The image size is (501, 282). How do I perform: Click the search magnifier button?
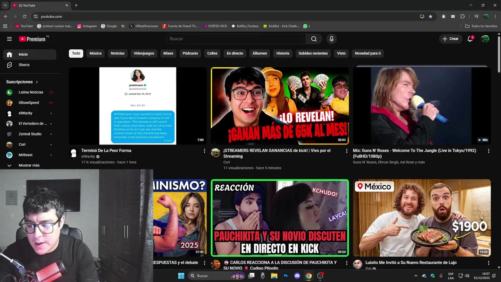pos(314,39)
